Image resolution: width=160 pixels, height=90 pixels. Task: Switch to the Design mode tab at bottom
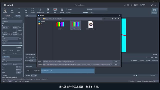click(4, 81)
